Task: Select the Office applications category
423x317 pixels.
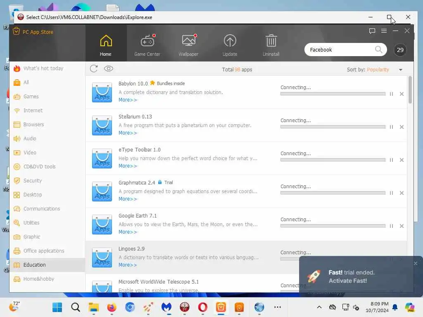Action: coord(47,251)
